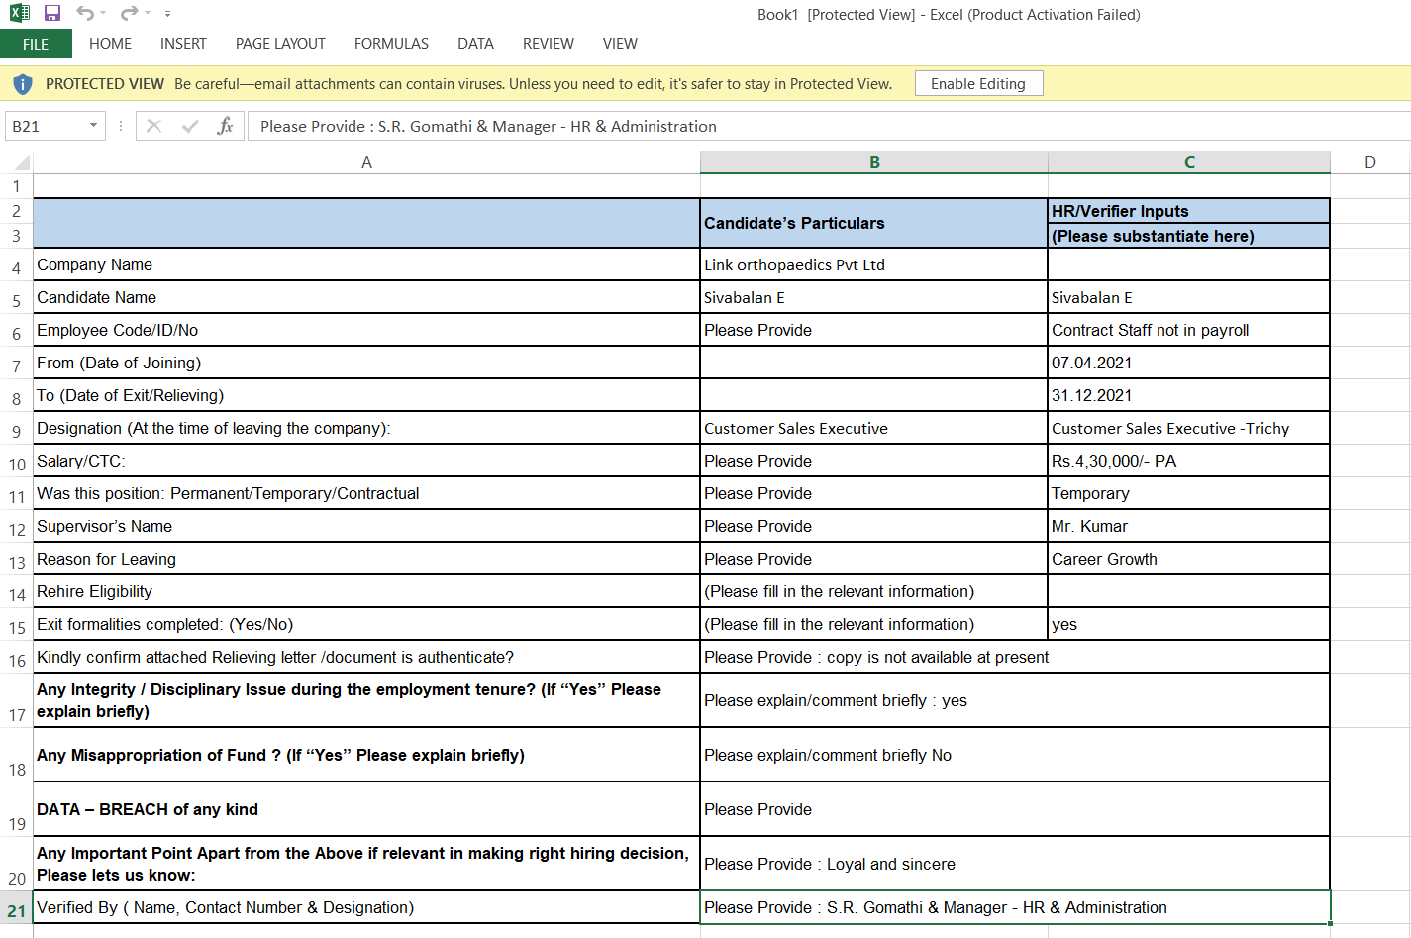Click the Excel application logo icon
Image resolution: width=1411 pixels, height=938 pixels.
tap(20, 14)
